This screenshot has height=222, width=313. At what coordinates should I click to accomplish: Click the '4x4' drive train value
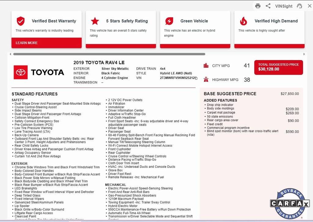(163, 69)
